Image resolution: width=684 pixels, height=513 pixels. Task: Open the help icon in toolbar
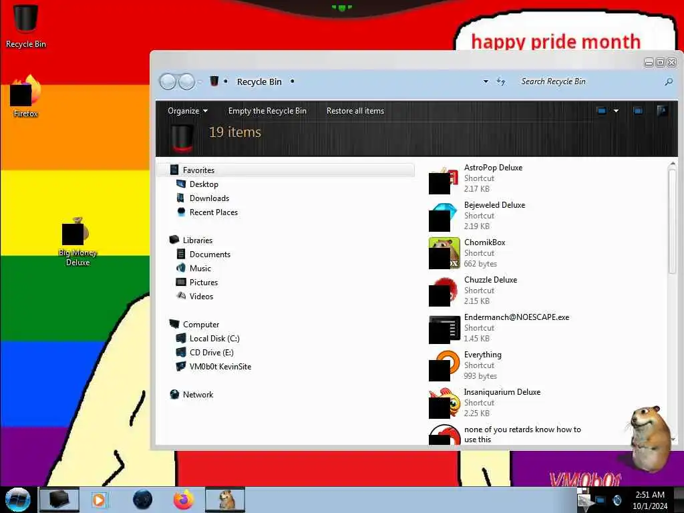pyautogui.click(x=662, y=111)
